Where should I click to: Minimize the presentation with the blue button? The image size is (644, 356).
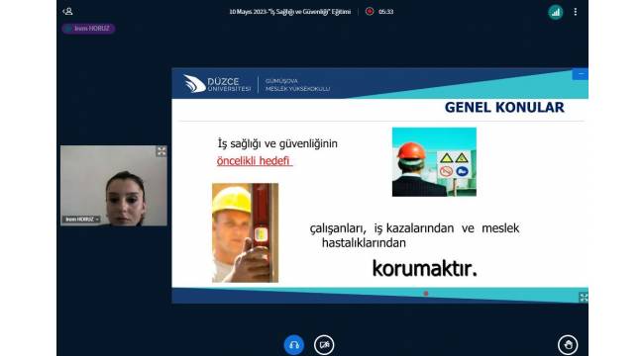coord(580,74)
